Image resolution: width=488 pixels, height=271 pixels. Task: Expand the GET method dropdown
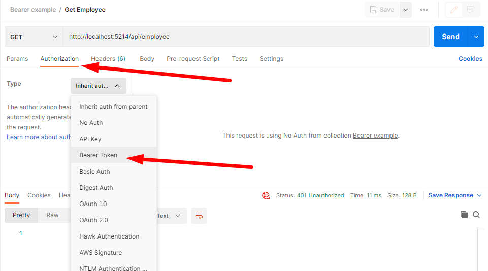(34, 37)
